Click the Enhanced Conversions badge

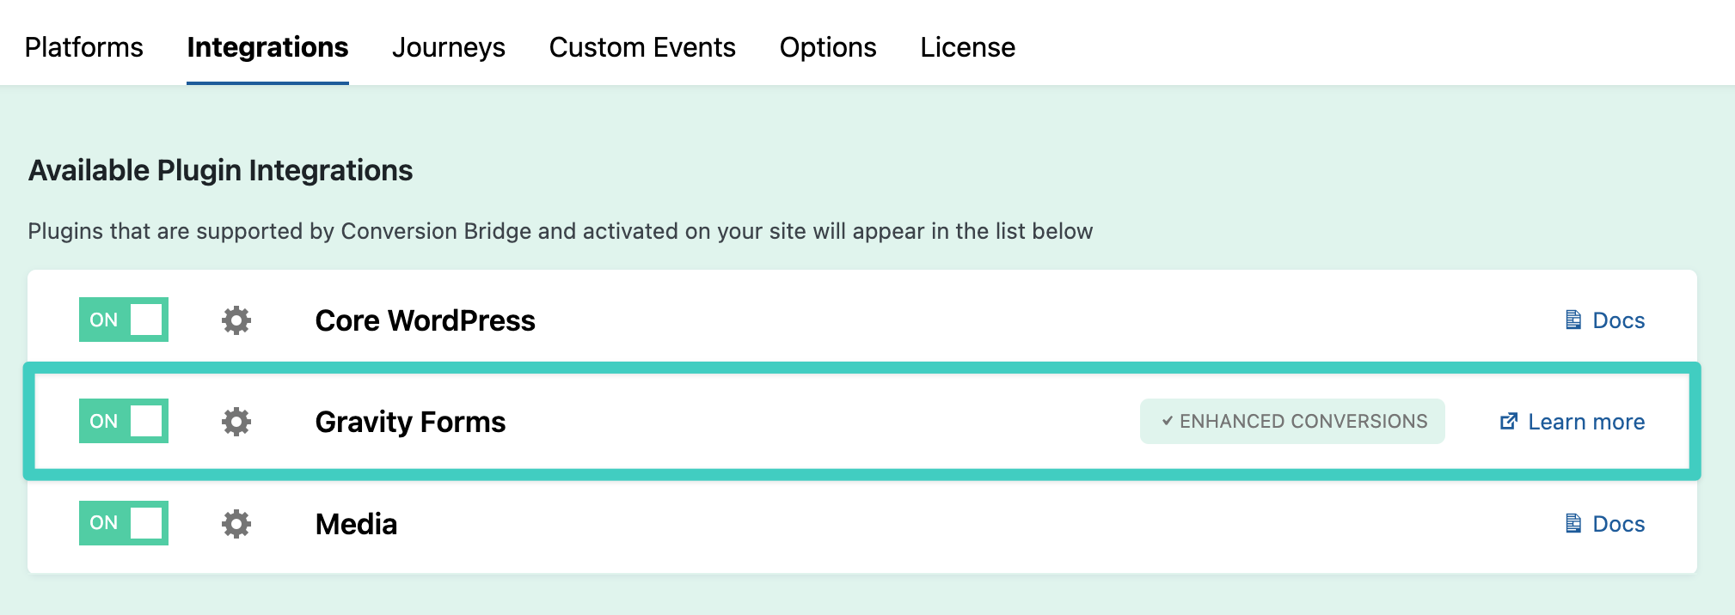click(1292, 422)
